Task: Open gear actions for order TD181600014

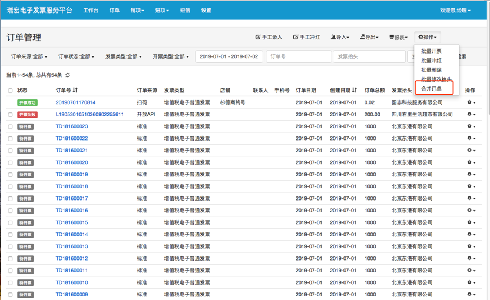Action: [471, 235]
